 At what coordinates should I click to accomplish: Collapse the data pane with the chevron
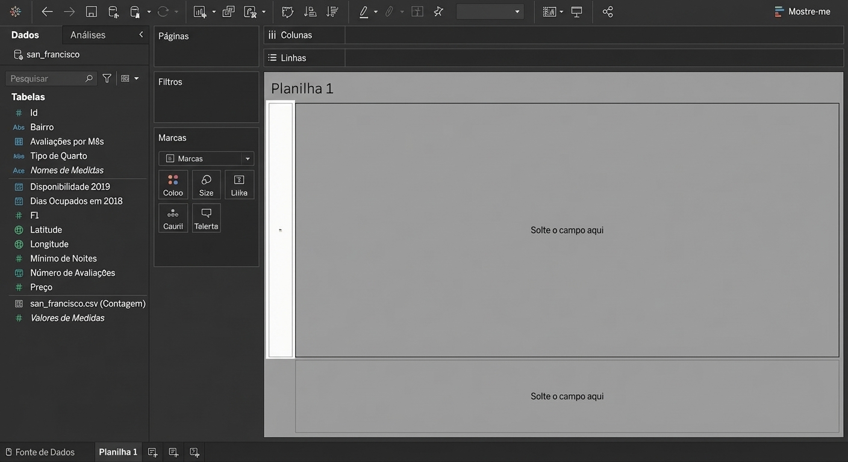pyautogui.click(x=141, y=35)
